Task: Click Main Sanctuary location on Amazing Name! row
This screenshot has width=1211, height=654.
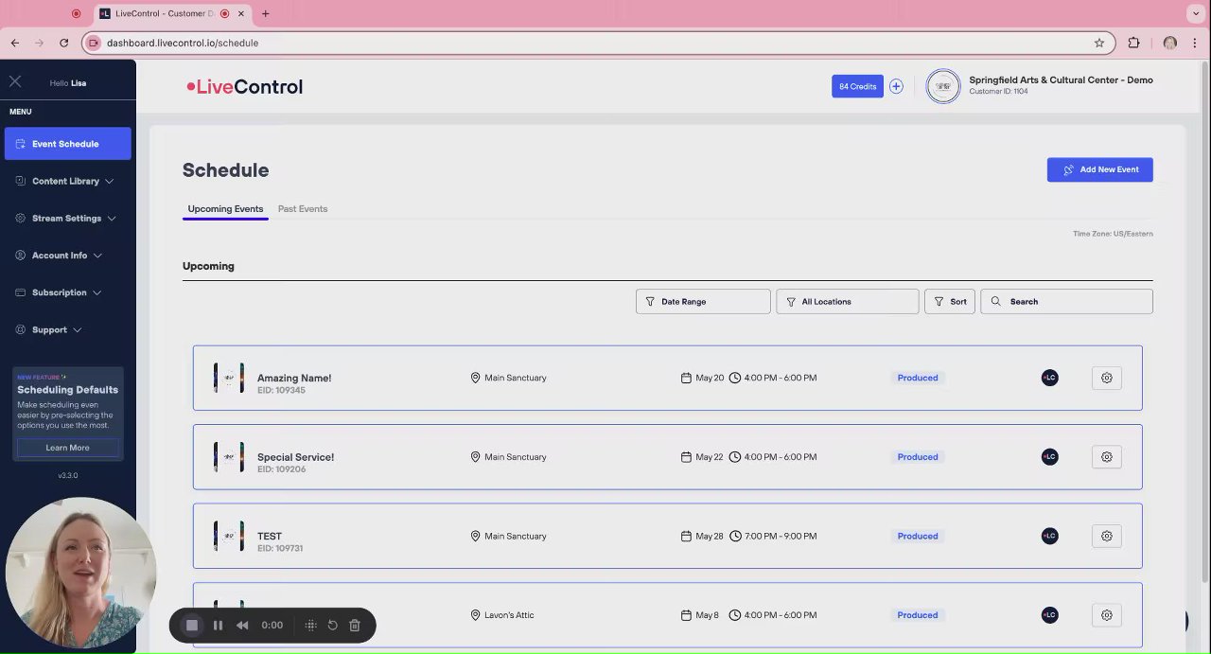Action: pos(516,378)
